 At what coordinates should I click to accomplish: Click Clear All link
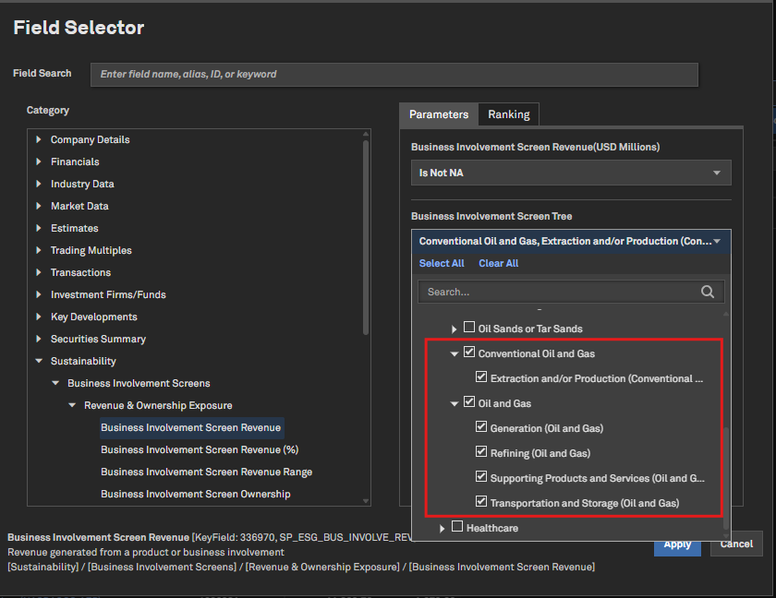point(498,263)
